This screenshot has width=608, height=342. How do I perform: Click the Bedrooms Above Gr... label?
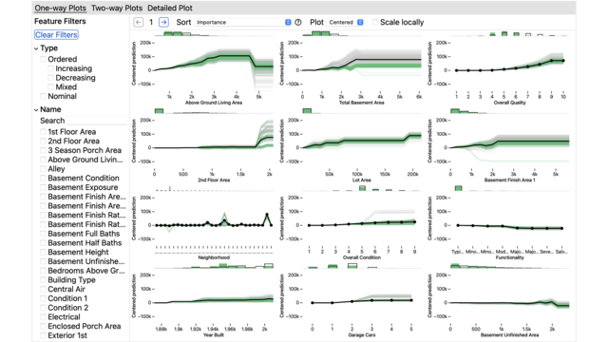[x=86, y=271]
